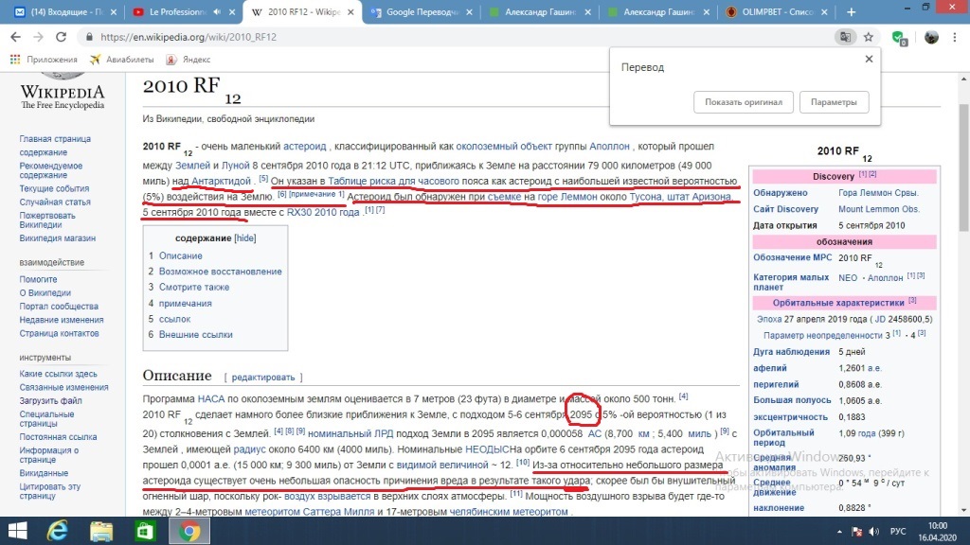Open the Microsoft Store taskbar icon
The width and height of the screenshot is (970, 545).
click(x=145, y=531)
